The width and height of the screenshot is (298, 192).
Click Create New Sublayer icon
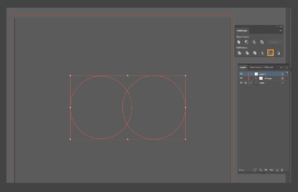[x=271, y=170]
